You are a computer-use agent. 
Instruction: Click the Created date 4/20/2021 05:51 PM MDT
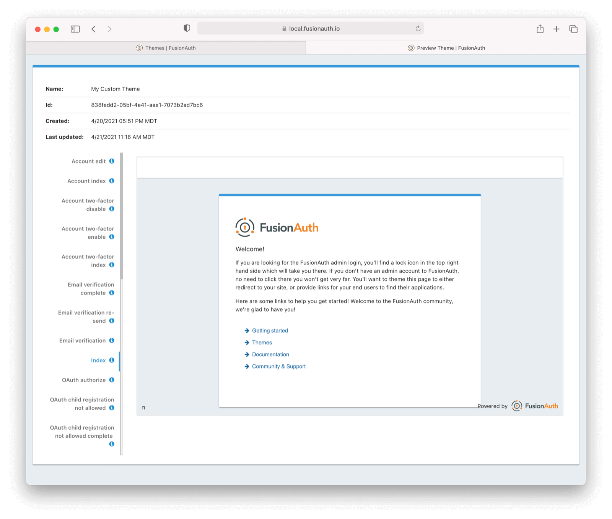[124, 121]
